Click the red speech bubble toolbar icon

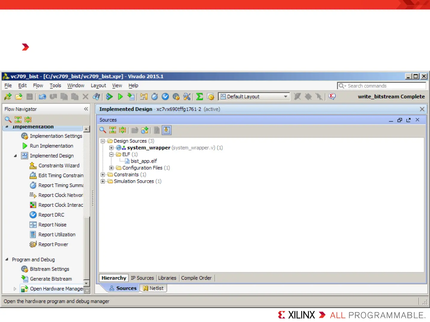(x=332, y=97)
